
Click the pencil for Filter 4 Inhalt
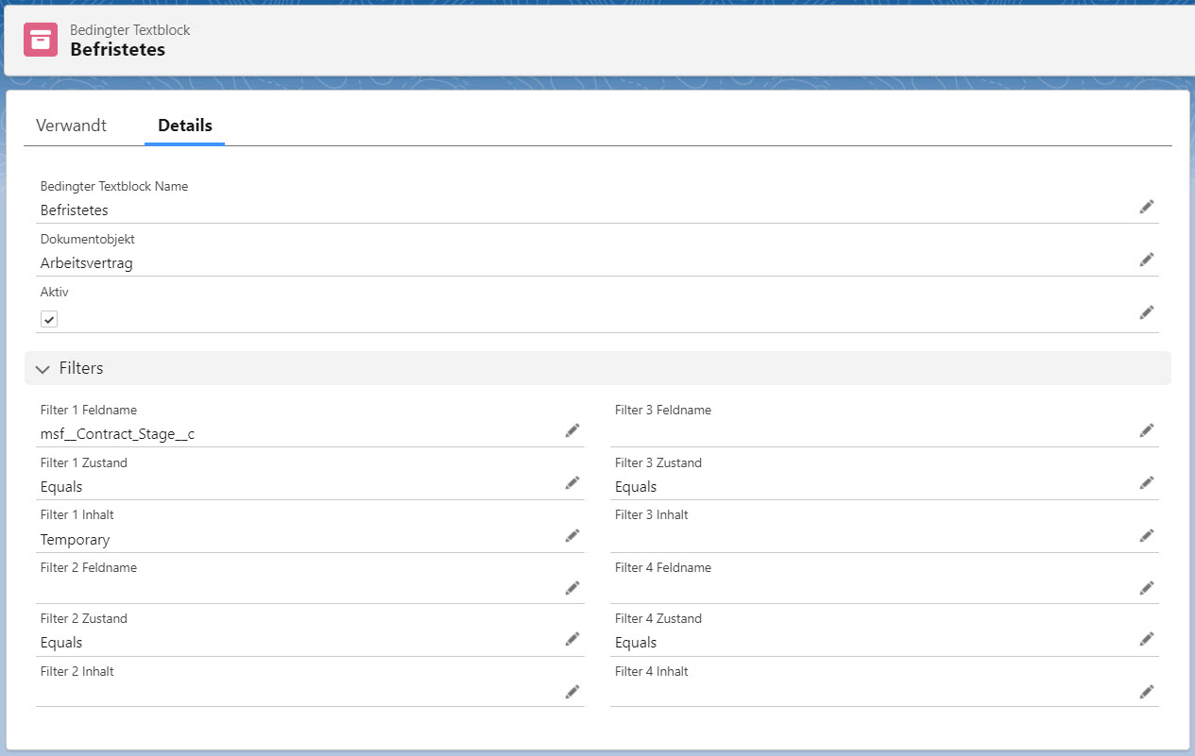point(1146,692)
